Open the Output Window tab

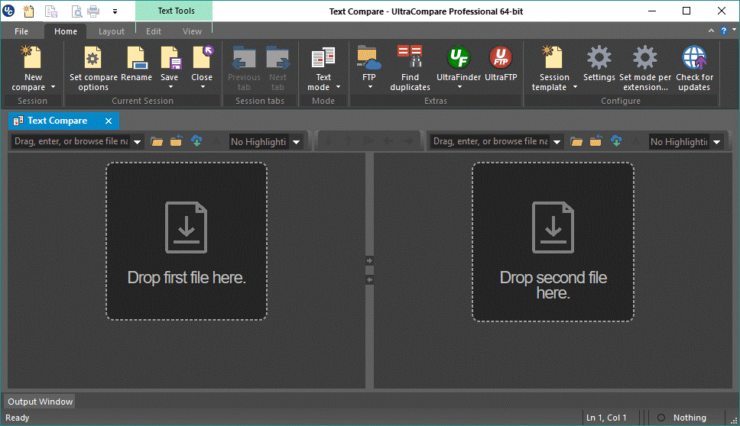40,402
